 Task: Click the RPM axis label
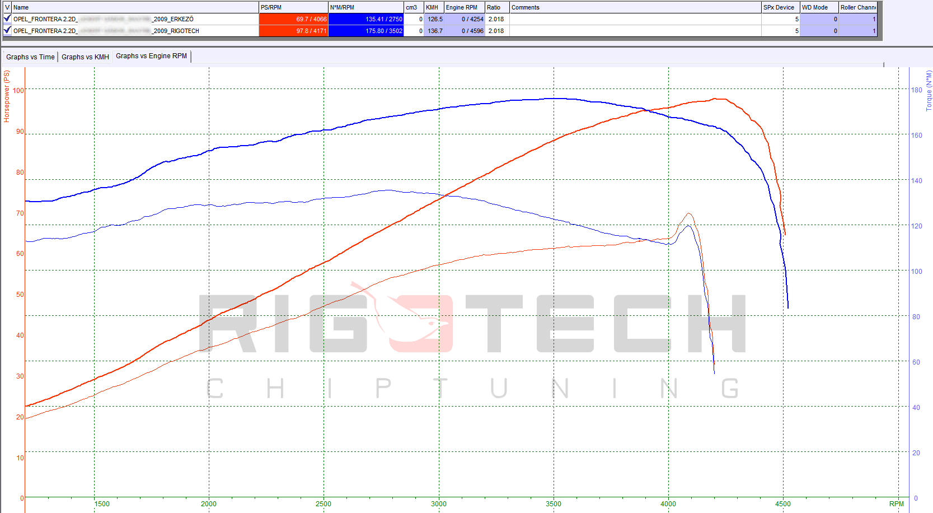(897, 504)
